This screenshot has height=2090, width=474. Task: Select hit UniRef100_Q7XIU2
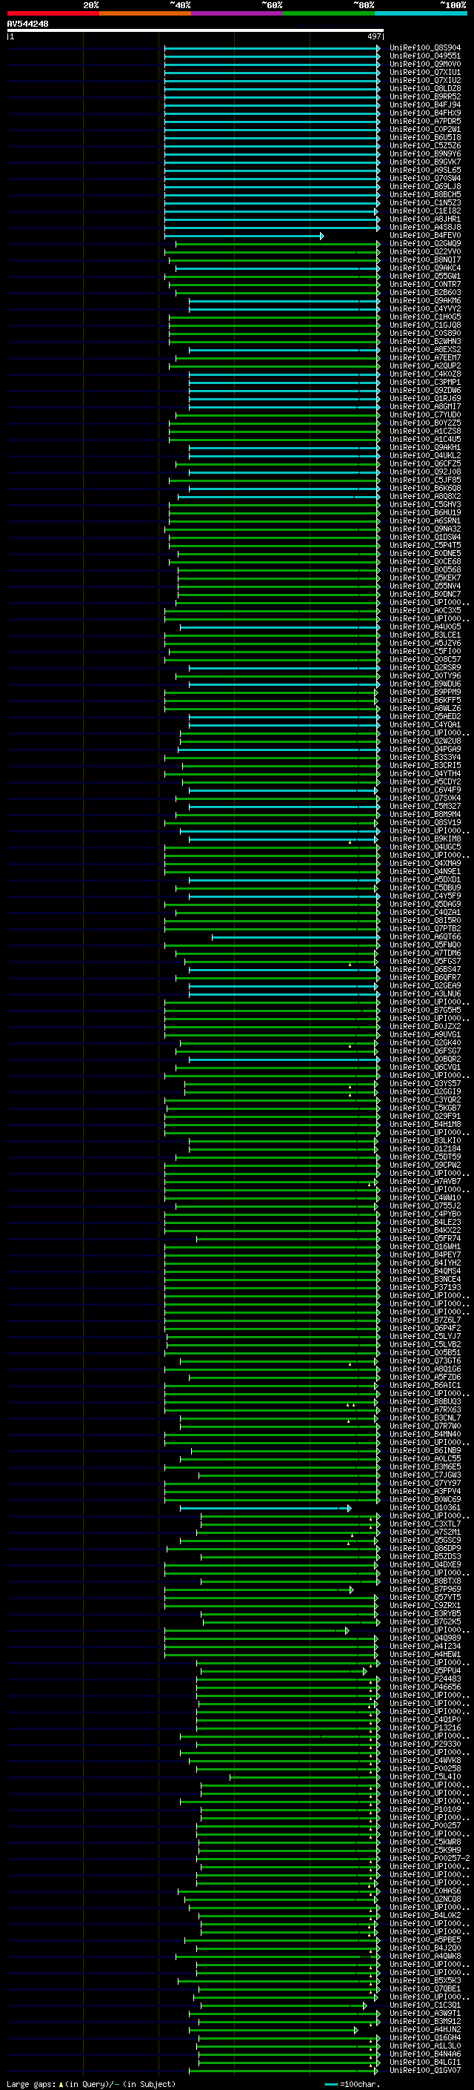[x=425, y=80]
